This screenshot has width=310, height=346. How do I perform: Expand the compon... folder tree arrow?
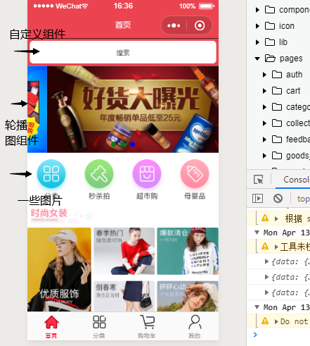257,10
